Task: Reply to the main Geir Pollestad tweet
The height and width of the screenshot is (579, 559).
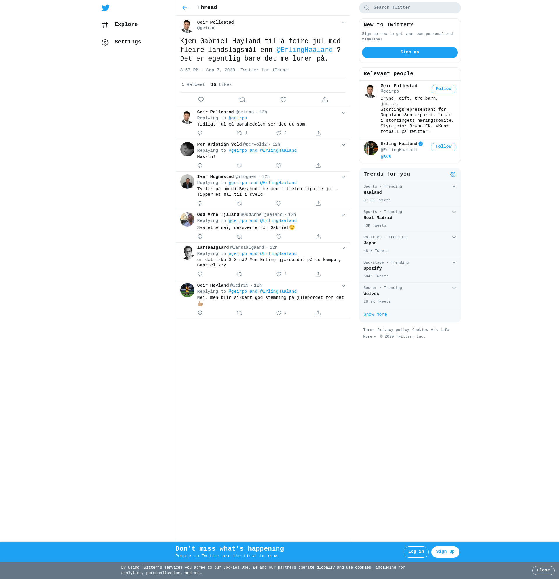Action: (201, 100)
